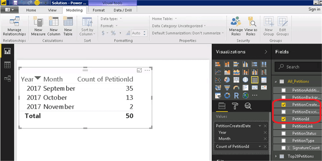
Task: Open the View ribbon tab
Action: point(52,10)
